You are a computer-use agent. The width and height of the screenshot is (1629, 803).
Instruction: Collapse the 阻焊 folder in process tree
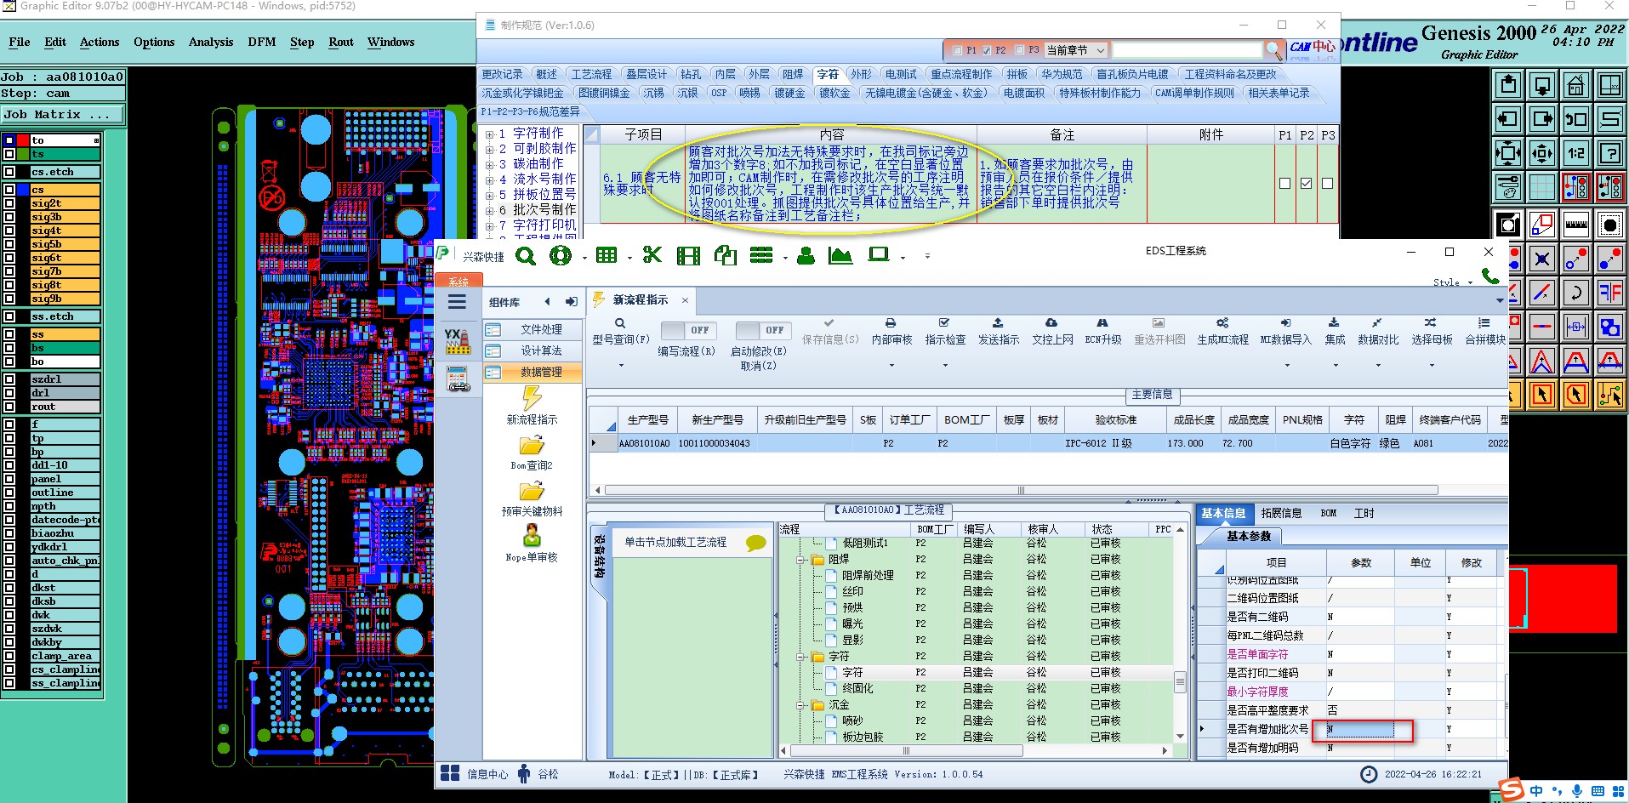click(x=801, y=560)
